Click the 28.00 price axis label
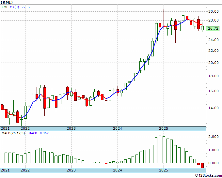This screenshot has width=222, height=178. click(214, 20)
